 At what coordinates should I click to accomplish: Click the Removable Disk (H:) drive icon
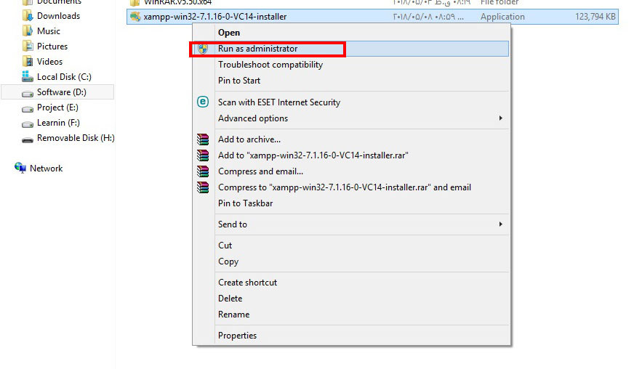28,138
